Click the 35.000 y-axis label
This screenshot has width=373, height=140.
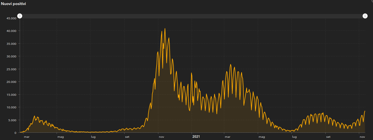[x=11, y=44]
